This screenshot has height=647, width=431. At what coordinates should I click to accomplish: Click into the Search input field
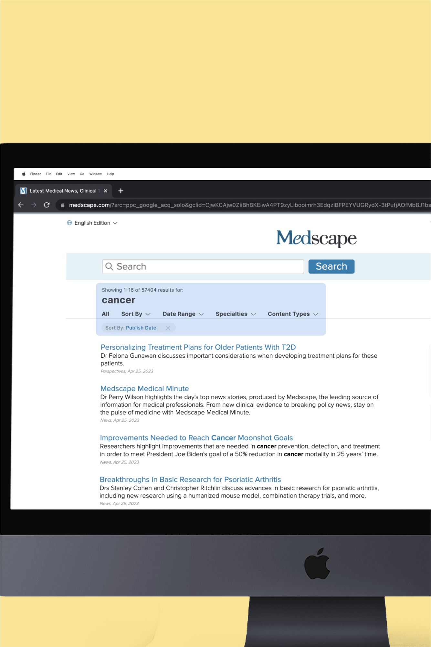203,266
